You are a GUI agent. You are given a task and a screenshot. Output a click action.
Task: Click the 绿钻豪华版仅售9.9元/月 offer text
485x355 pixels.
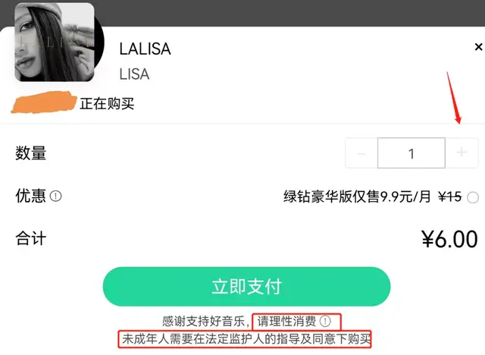click(x=357, y=196)
